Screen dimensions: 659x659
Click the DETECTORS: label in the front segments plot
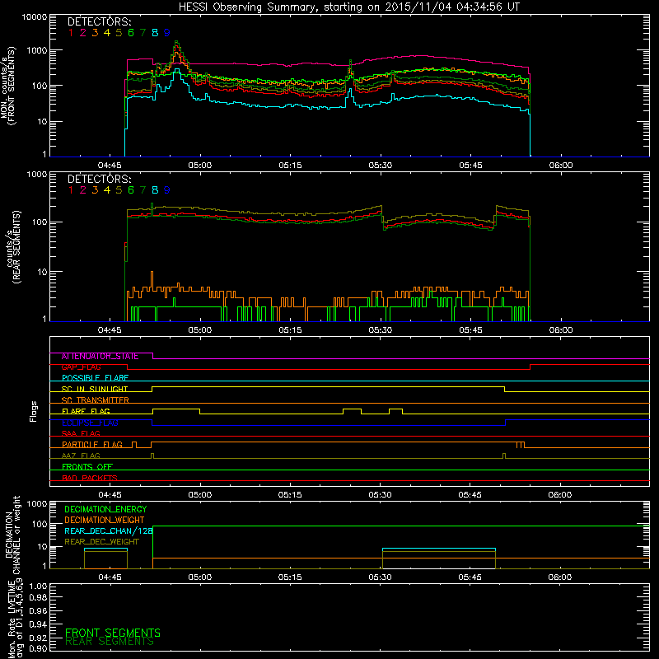point(100,21)
